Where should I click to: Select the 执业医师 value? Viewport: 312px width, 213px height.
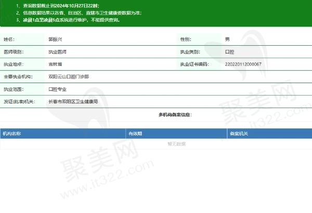57,52
